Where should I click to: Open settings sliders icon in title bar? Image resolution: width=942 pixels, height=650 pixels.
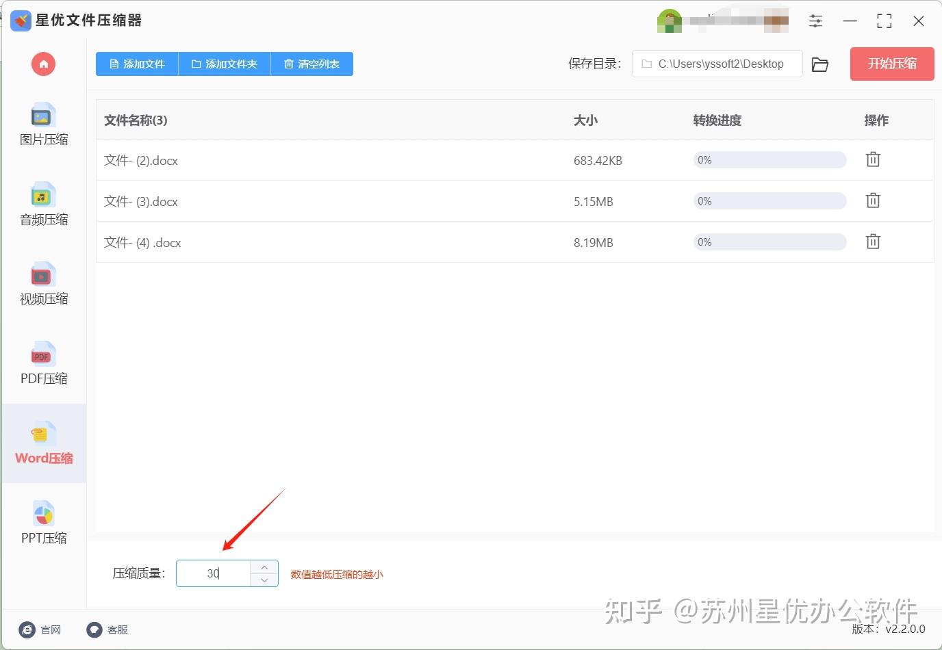pos(815,21)
